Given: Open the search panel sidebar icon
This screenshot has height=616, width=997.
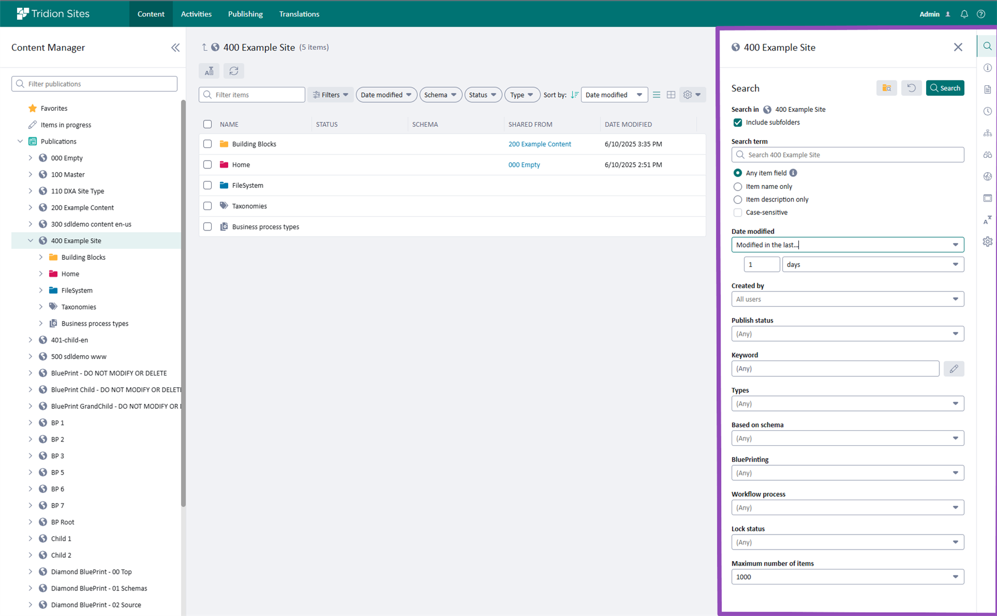Looking at the screenshot, I should (988, 46).
